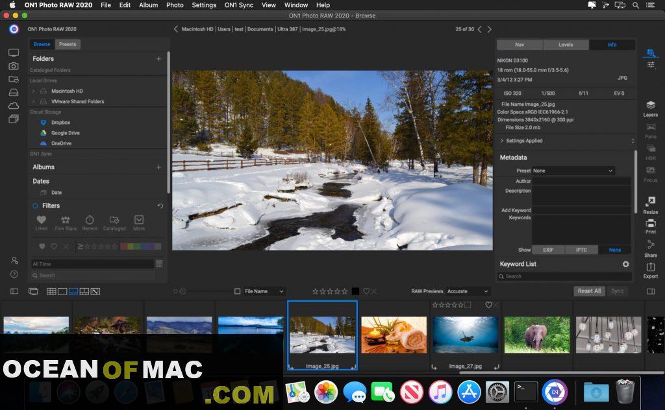
Task: Open App Store from the dock
Action: [x=469, y=392]
